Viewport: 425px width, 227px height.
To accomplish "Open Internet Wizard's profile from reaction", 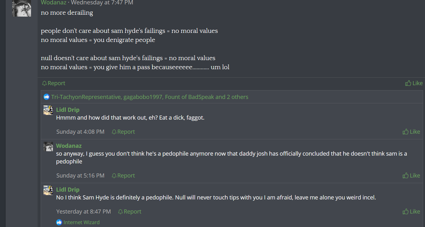I will pyautogui.click(x=81, y=222).
